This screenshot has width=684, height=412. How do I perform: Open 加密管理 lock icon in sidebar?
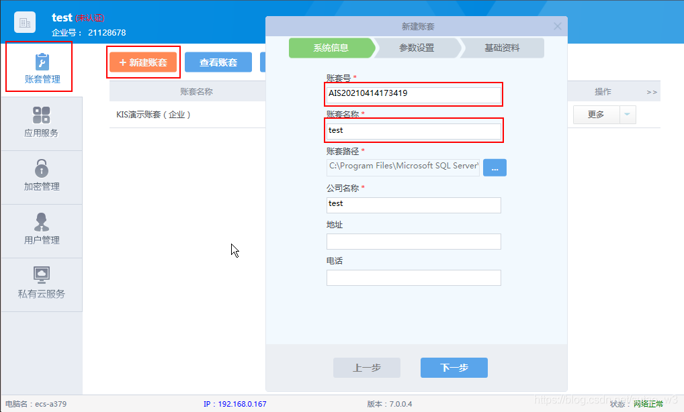(x=42, y=168)
